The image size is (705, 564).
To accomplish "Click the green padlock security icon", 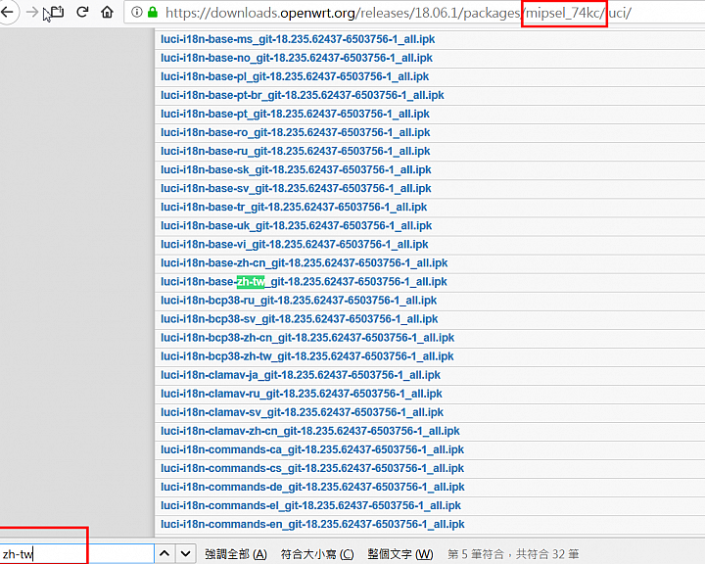I will tap(153, 12).
